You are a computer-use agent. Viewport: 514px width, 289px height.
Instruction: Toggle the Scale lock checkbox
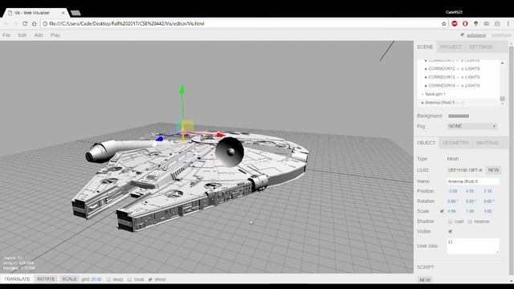point(442,211)
